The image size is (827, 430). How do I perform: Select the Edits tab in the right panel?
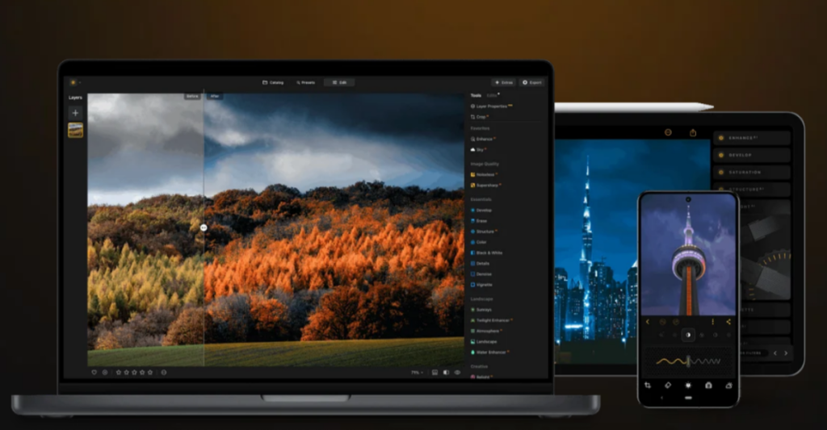[492, 95]
